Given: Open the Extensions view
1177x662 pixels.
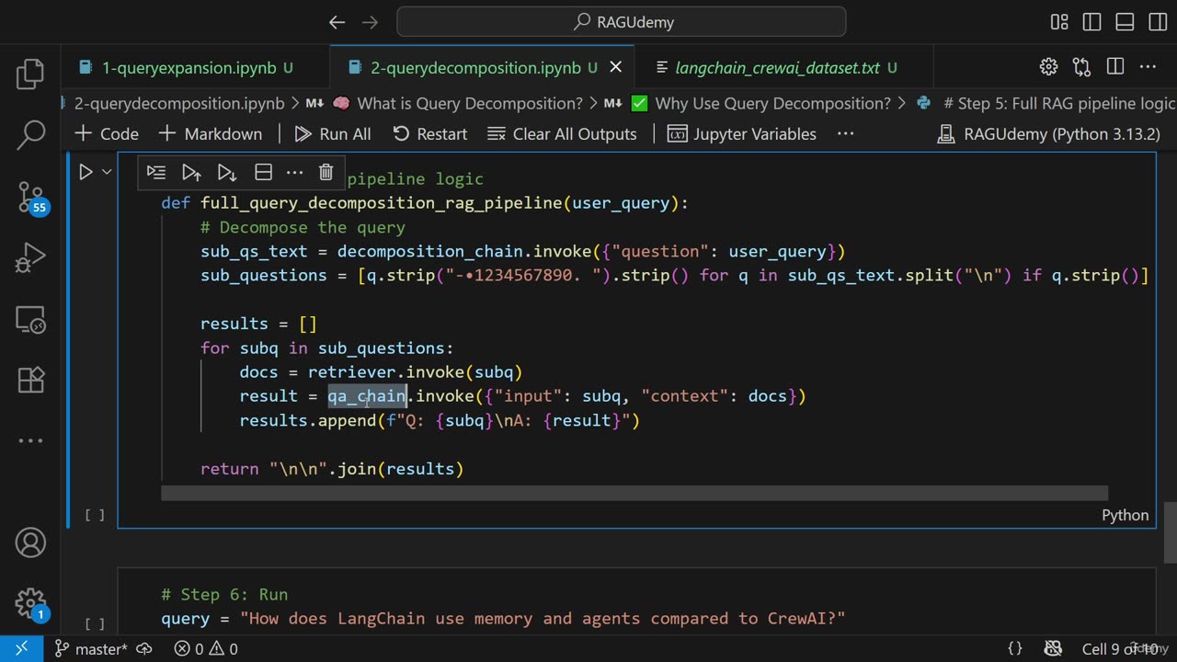Looking at the screenshot, I should (30, 380).
